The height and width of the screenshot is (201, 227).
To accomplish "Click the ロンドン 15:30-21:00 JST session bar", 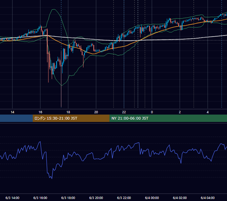I will pyautogui.click(x=71, y=118).
